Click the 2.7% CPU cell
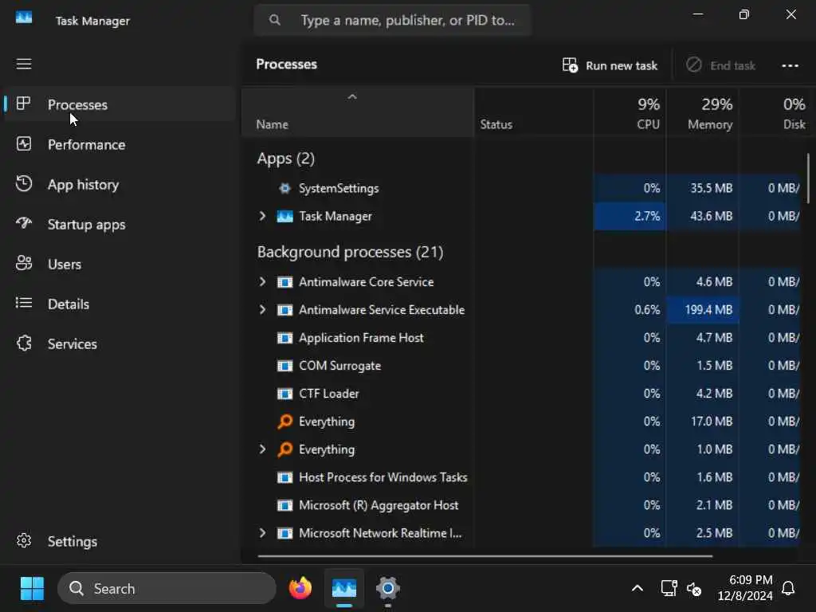Image resolution: width=816 pixels, height=612 pixels. (x=630, y=216)
